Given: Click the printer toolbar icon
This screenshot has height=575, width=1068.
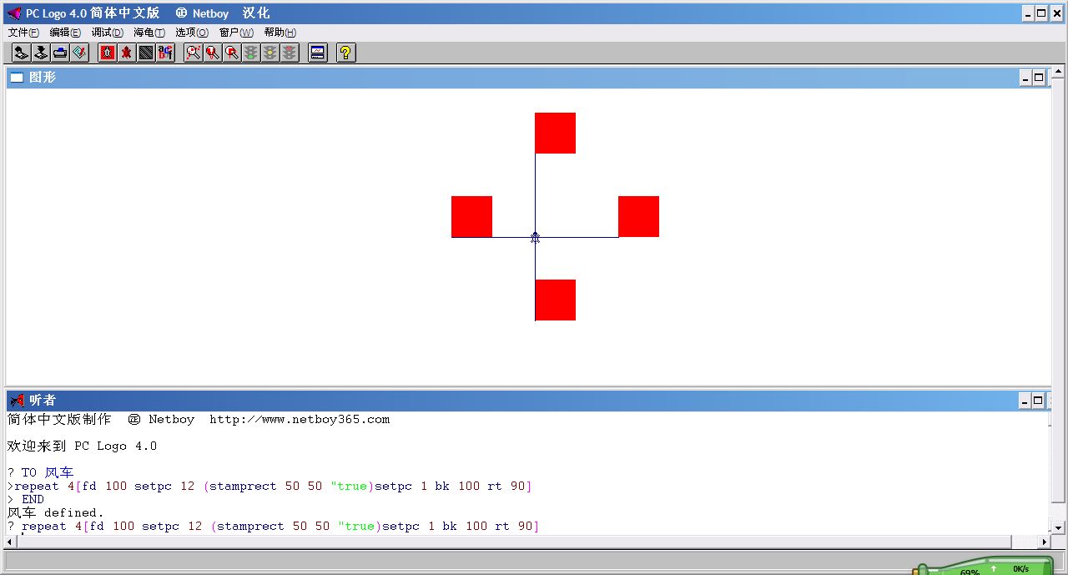Looking at the screenshot, I should (60, 53).
